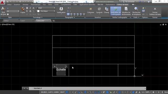Toggle italic formatting (I)
Image resolution: width=168 pixels, height=94 pixels.
30,8
